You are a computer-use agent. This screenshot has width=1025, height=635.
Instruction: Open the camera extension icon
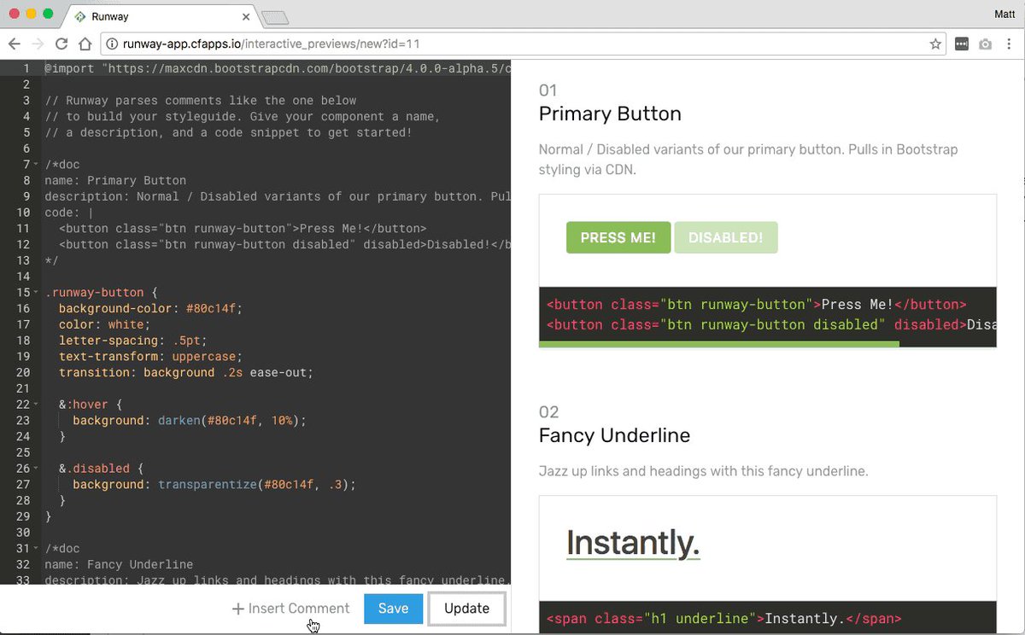pyautogui.click(x=985, y=44)
